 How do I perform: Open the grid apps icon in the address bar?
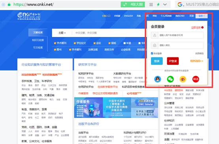[151, 5]
